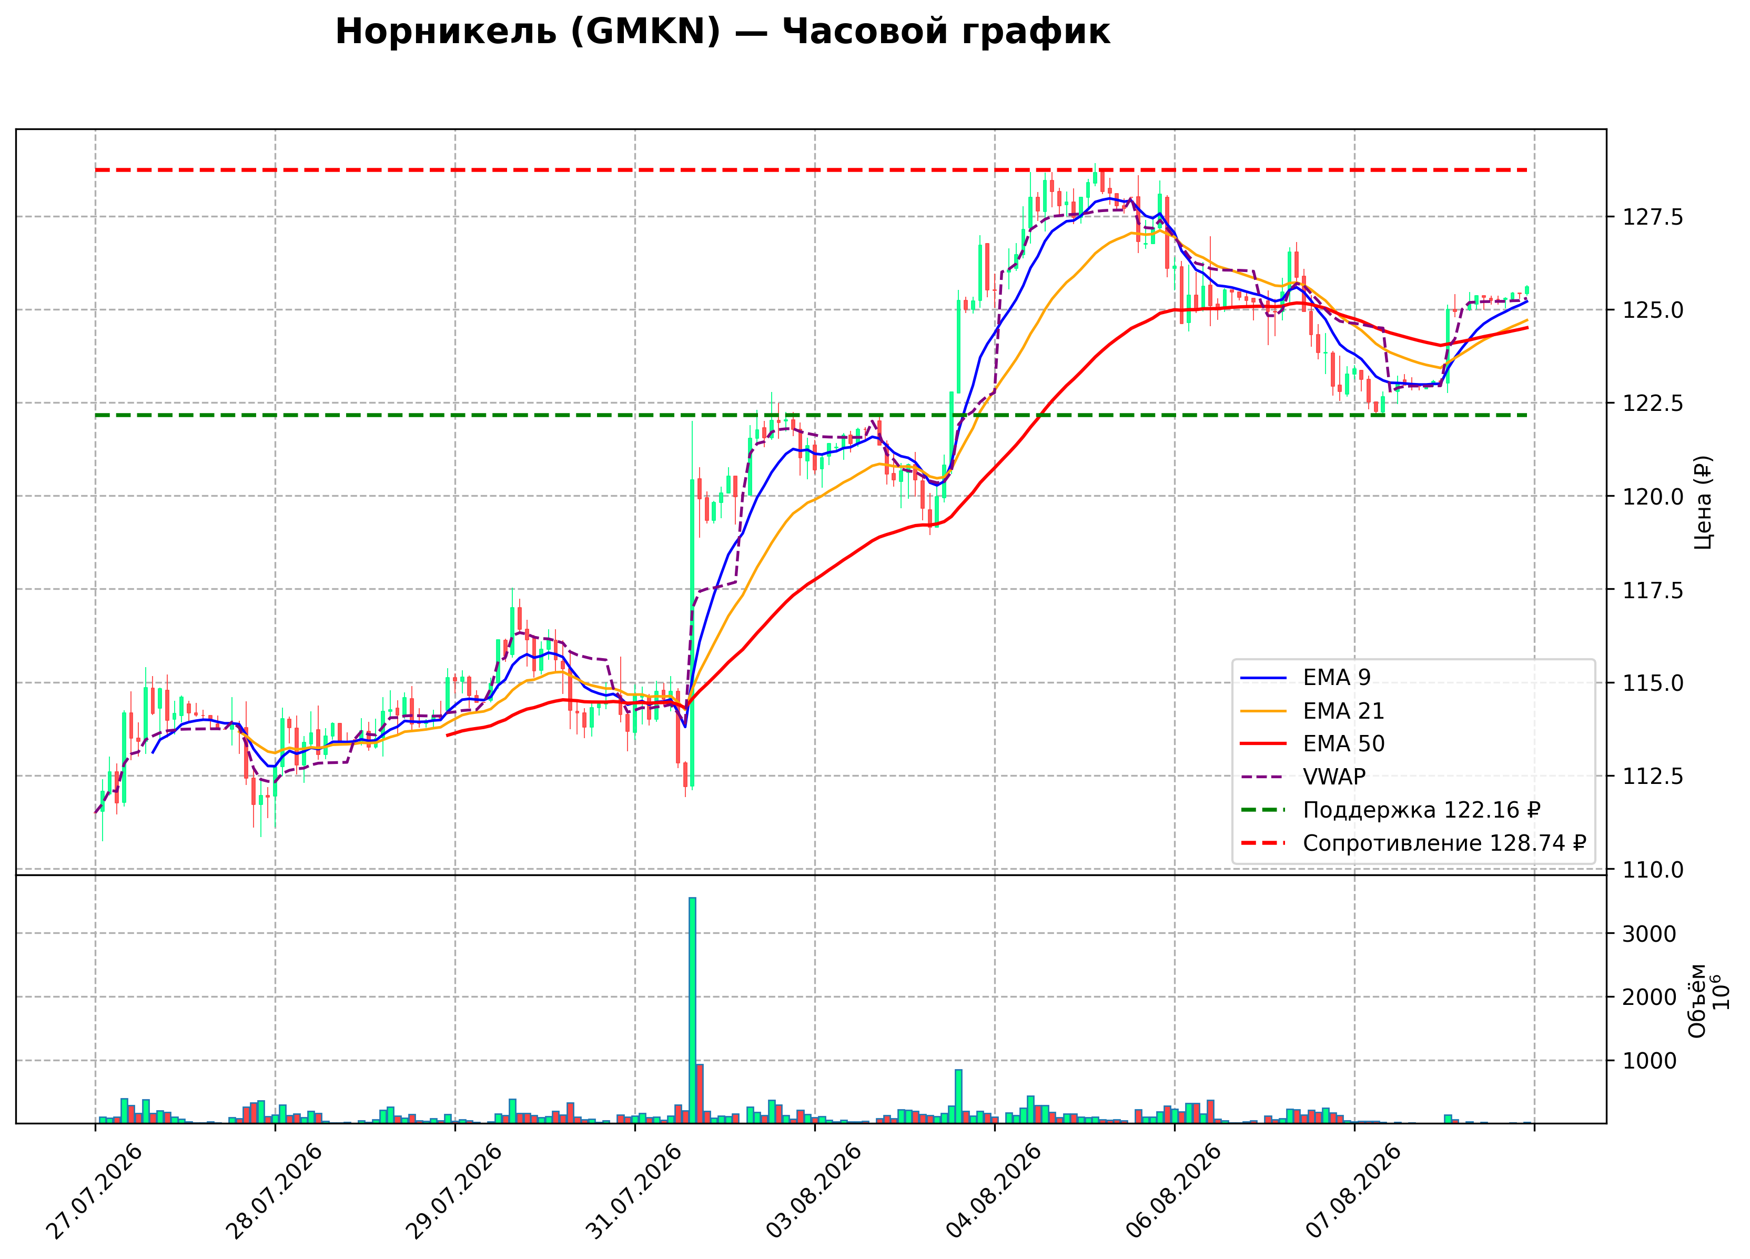This screenshot has height=1259, width=1750.
Task: Click the 03.08.2026 date label
Action: coord(813,1192)
